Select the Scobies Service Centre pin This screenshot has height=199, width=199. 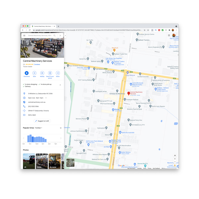pyautogui.click(x=137, y=34)
